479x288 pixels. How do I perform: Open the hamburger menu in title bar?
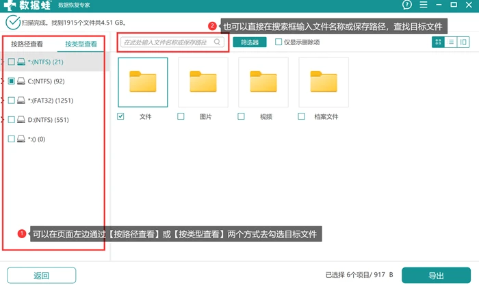(x=424, y=5)
